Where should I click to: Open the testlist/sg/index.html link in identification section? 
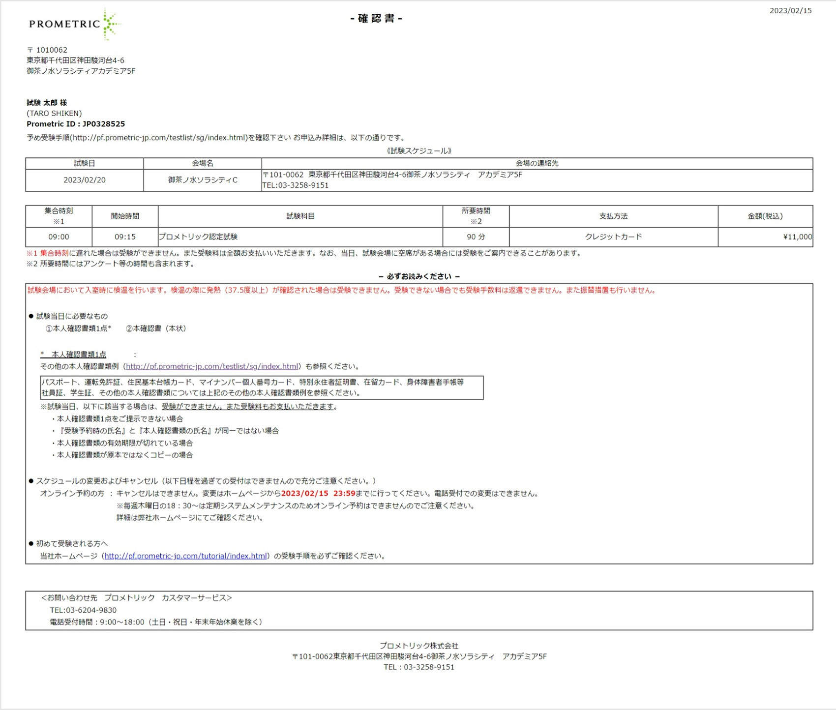pyautogui.click(x=212, y=366)
